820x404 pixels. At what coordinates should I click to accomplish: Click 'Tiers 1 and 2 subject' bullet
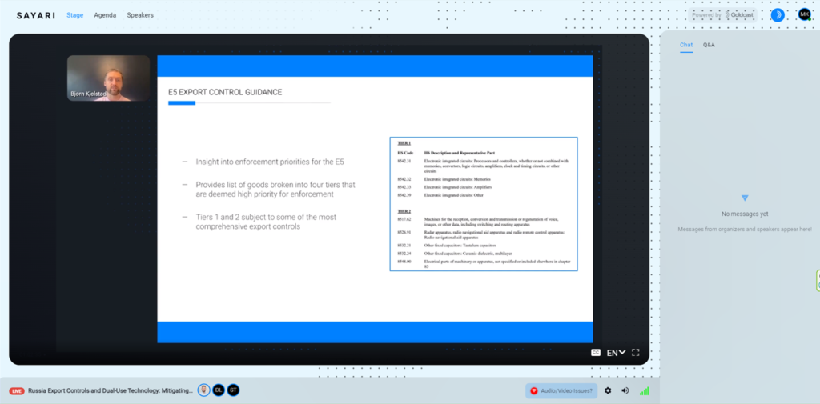point(266,222)
